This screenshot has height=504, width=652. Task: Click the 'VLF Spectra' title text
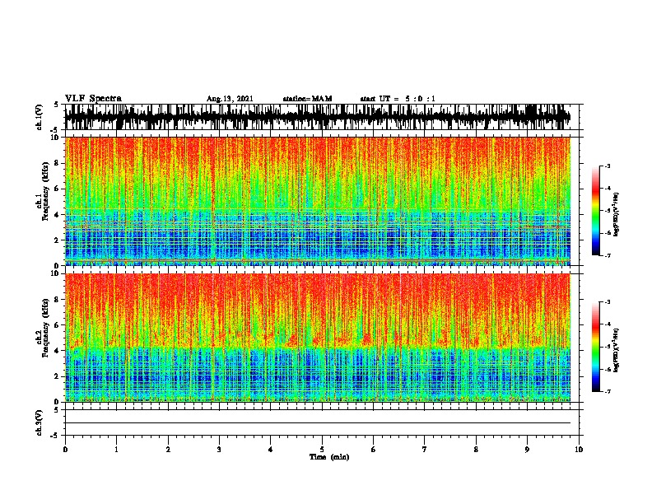93,99
